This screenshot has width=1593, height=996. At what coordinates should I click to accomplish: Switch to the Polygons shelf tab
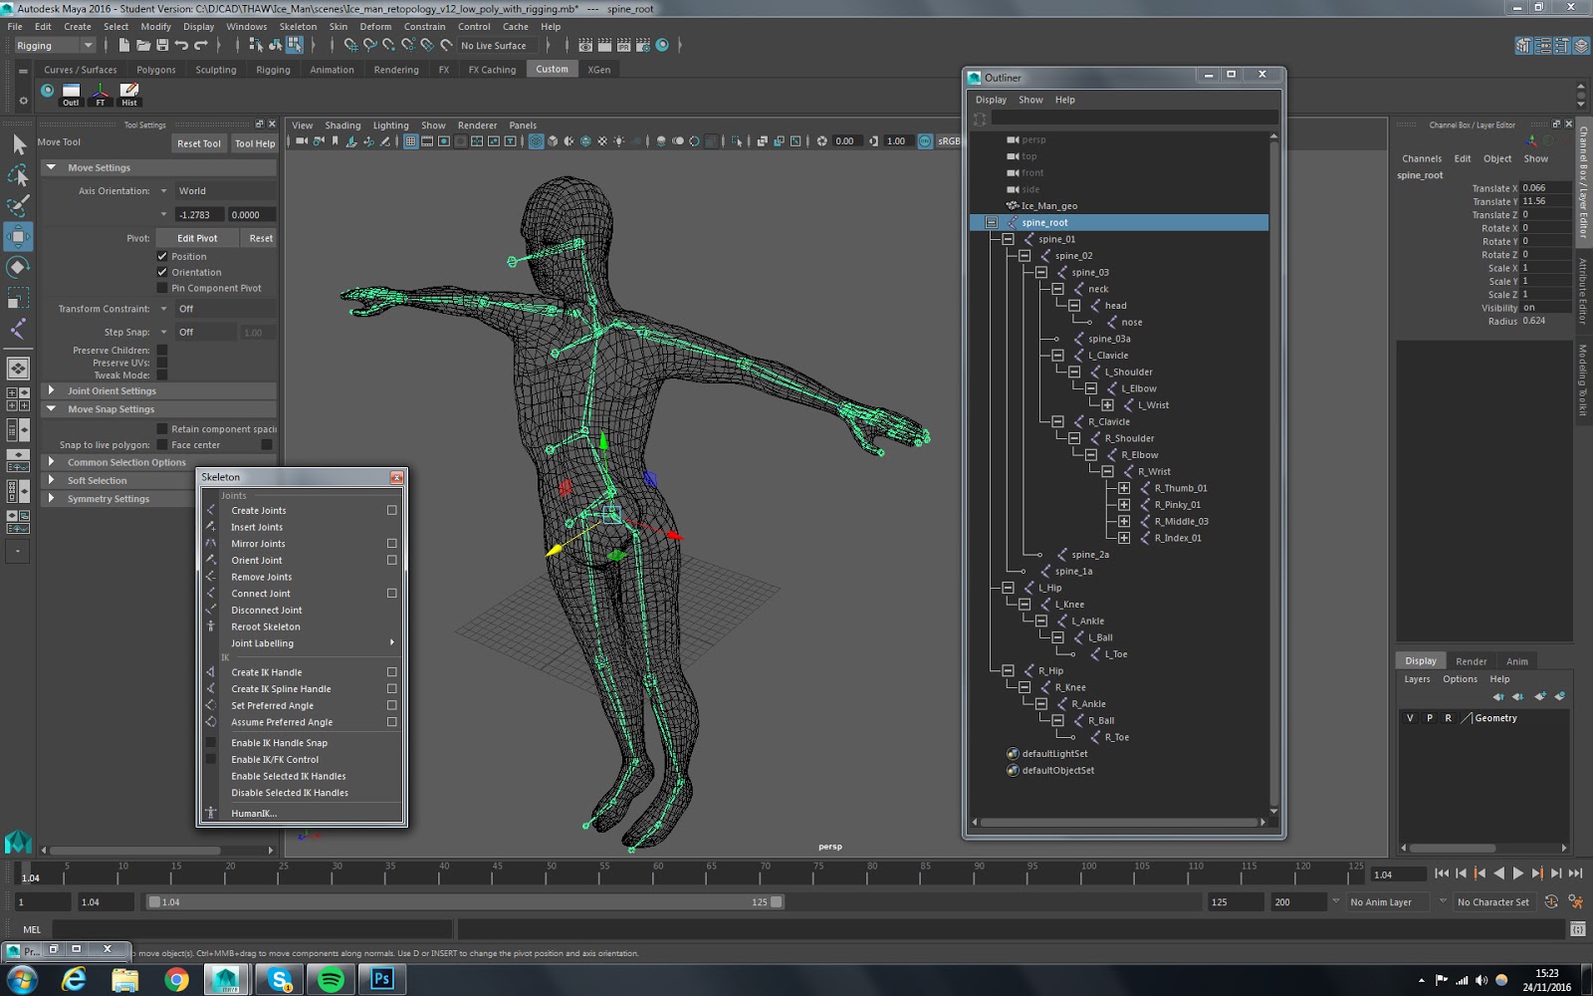click(155, 69)
